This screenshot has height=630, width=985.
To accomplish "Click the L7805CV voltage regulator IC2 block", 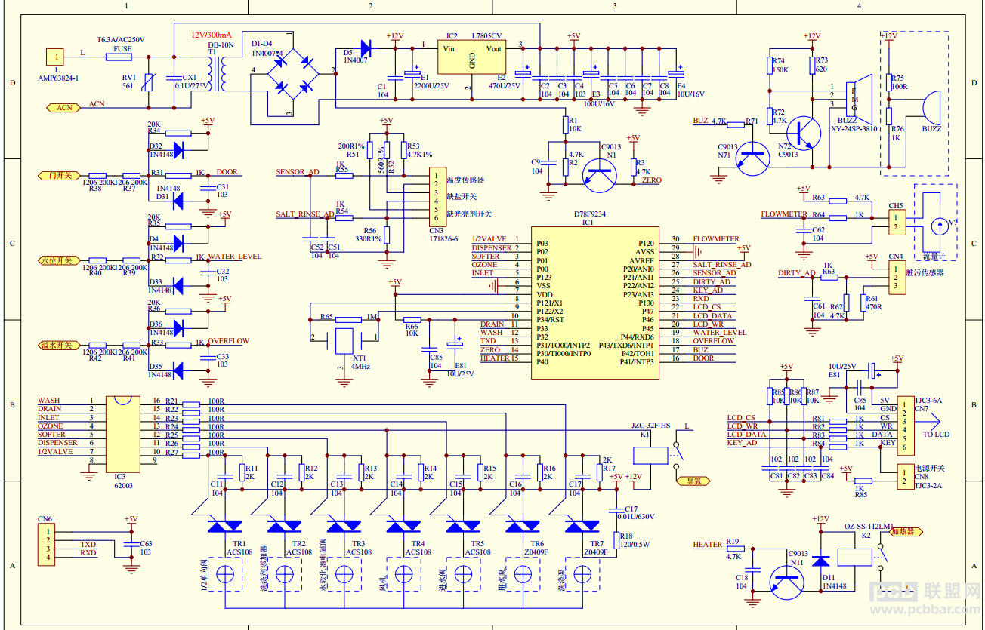I will [473, 57].
